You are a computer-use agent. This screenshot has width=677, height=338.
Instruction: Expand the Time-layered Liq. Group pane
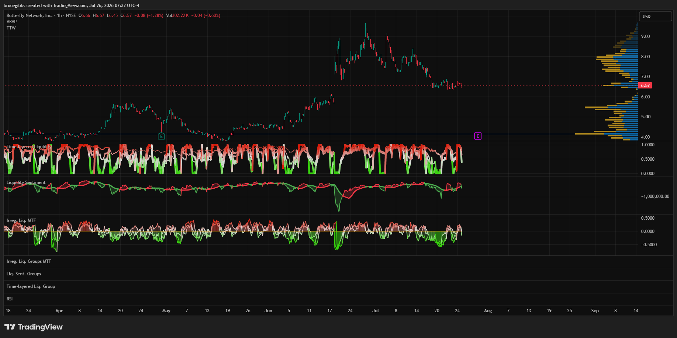click(31, 286)
